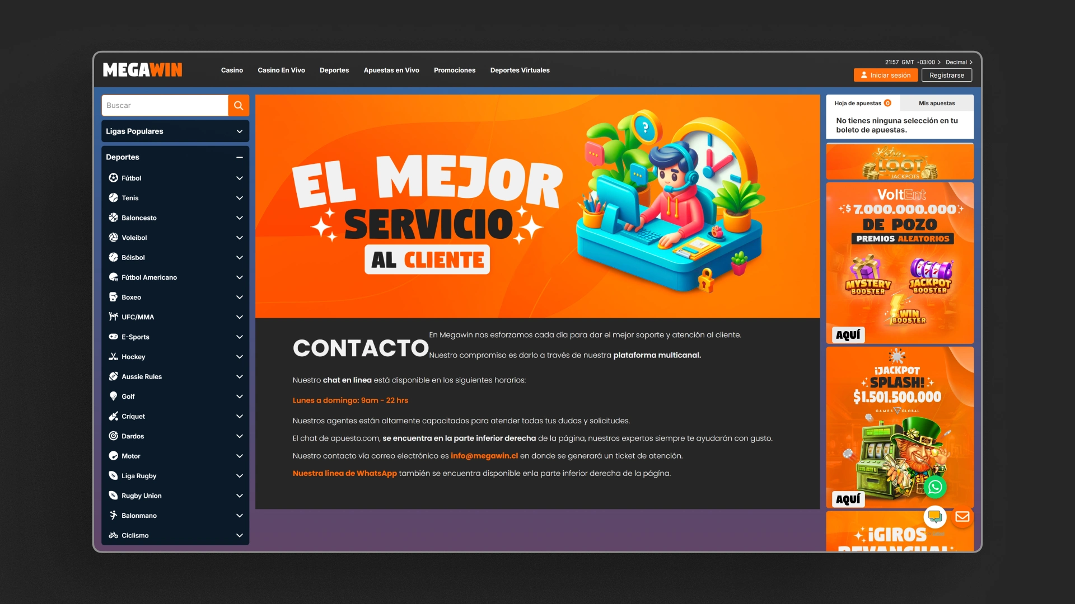Click AQUÍ on the VoltEnt banner

click(848, 335)
